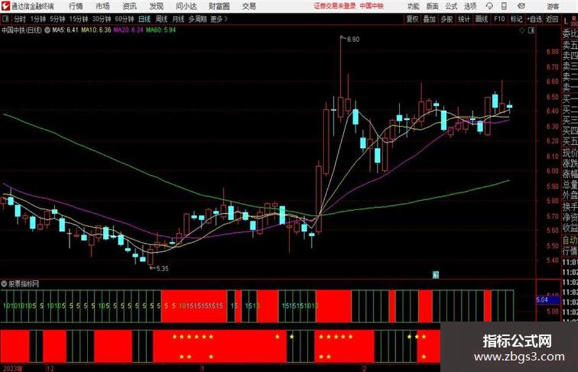Click the 2023年 date axis label
Screen dimensions: 578x372
pos(12,368)
